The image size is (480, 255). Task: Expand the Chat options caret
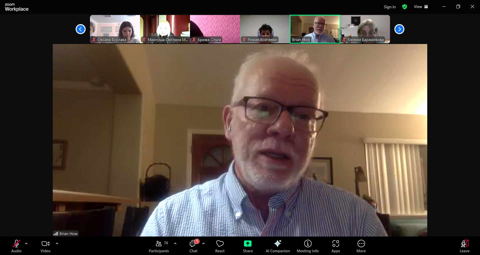(203, 243)
